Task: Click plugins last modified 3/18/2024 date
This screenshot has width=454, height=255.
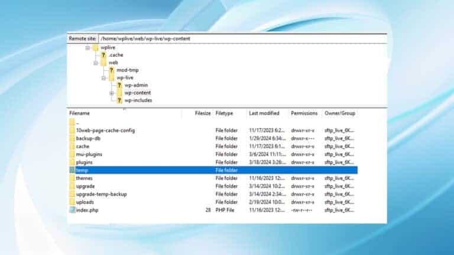Action: click(x=268, y=162)
